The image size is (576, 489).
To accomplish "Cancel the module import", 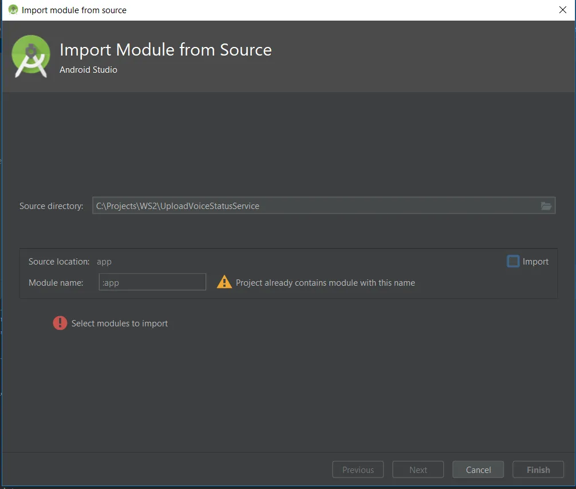I will (478, 470).
